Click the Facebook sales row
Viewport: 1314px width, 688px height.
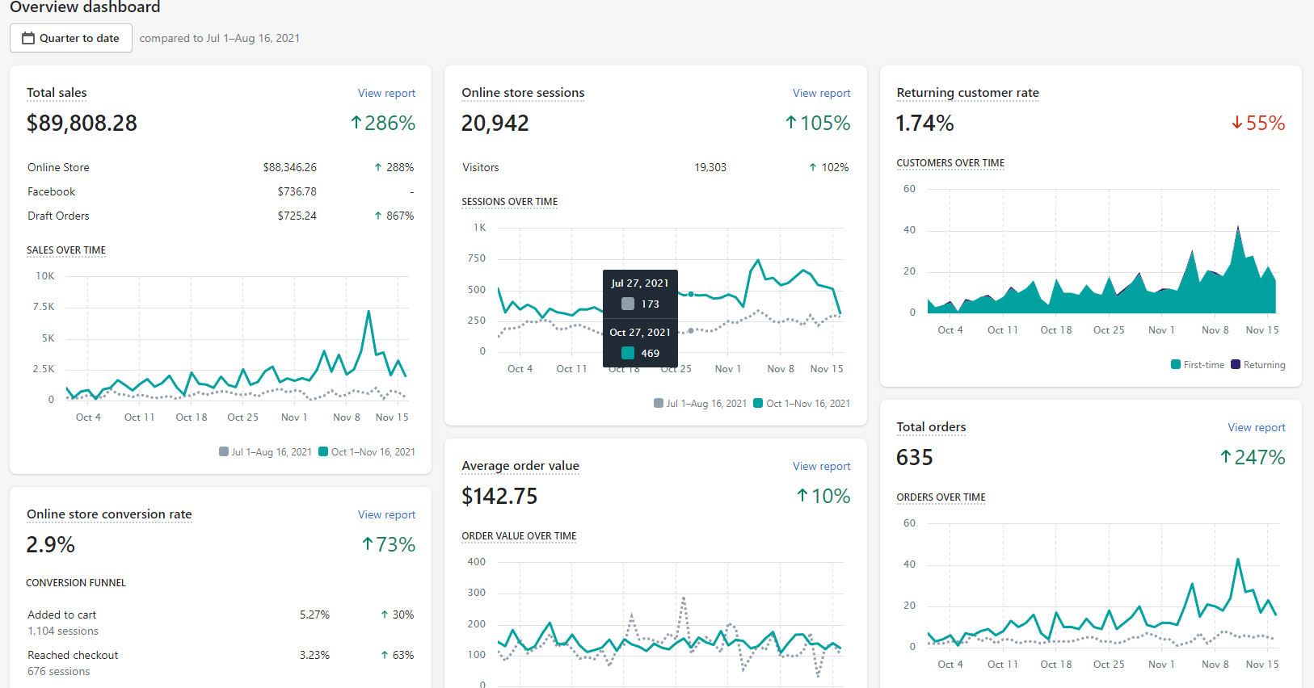(221, 191)
